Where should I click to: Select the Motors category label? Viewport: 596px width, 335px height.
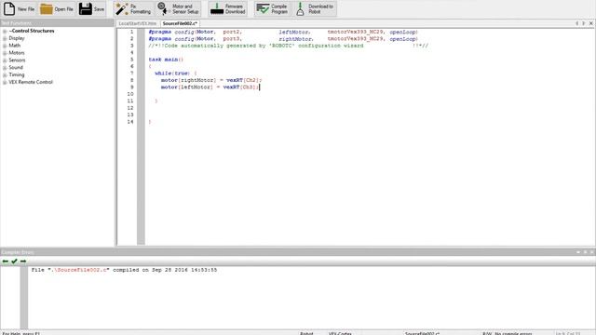point(17,53)
